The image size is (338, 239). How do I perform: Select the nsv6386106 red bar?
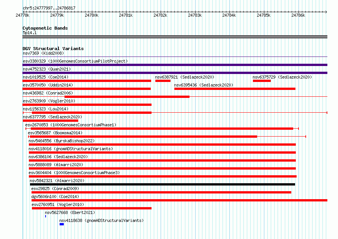162,160
